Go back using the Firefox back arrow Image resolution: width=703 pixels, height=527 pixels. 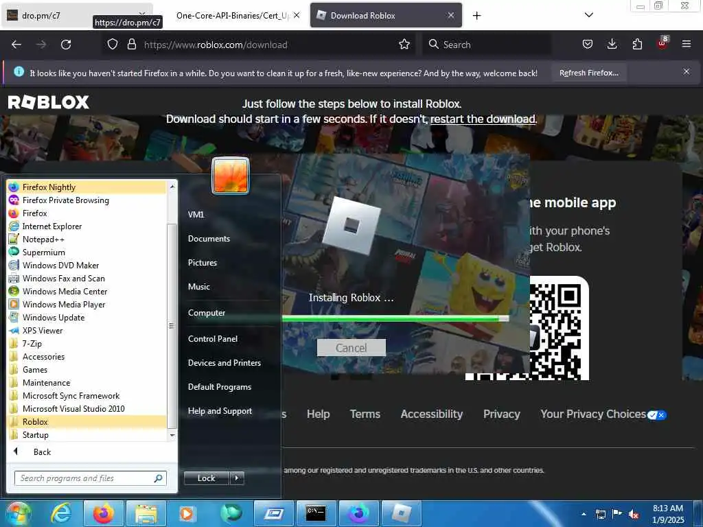pyautogui.click(x=16, y=45)
